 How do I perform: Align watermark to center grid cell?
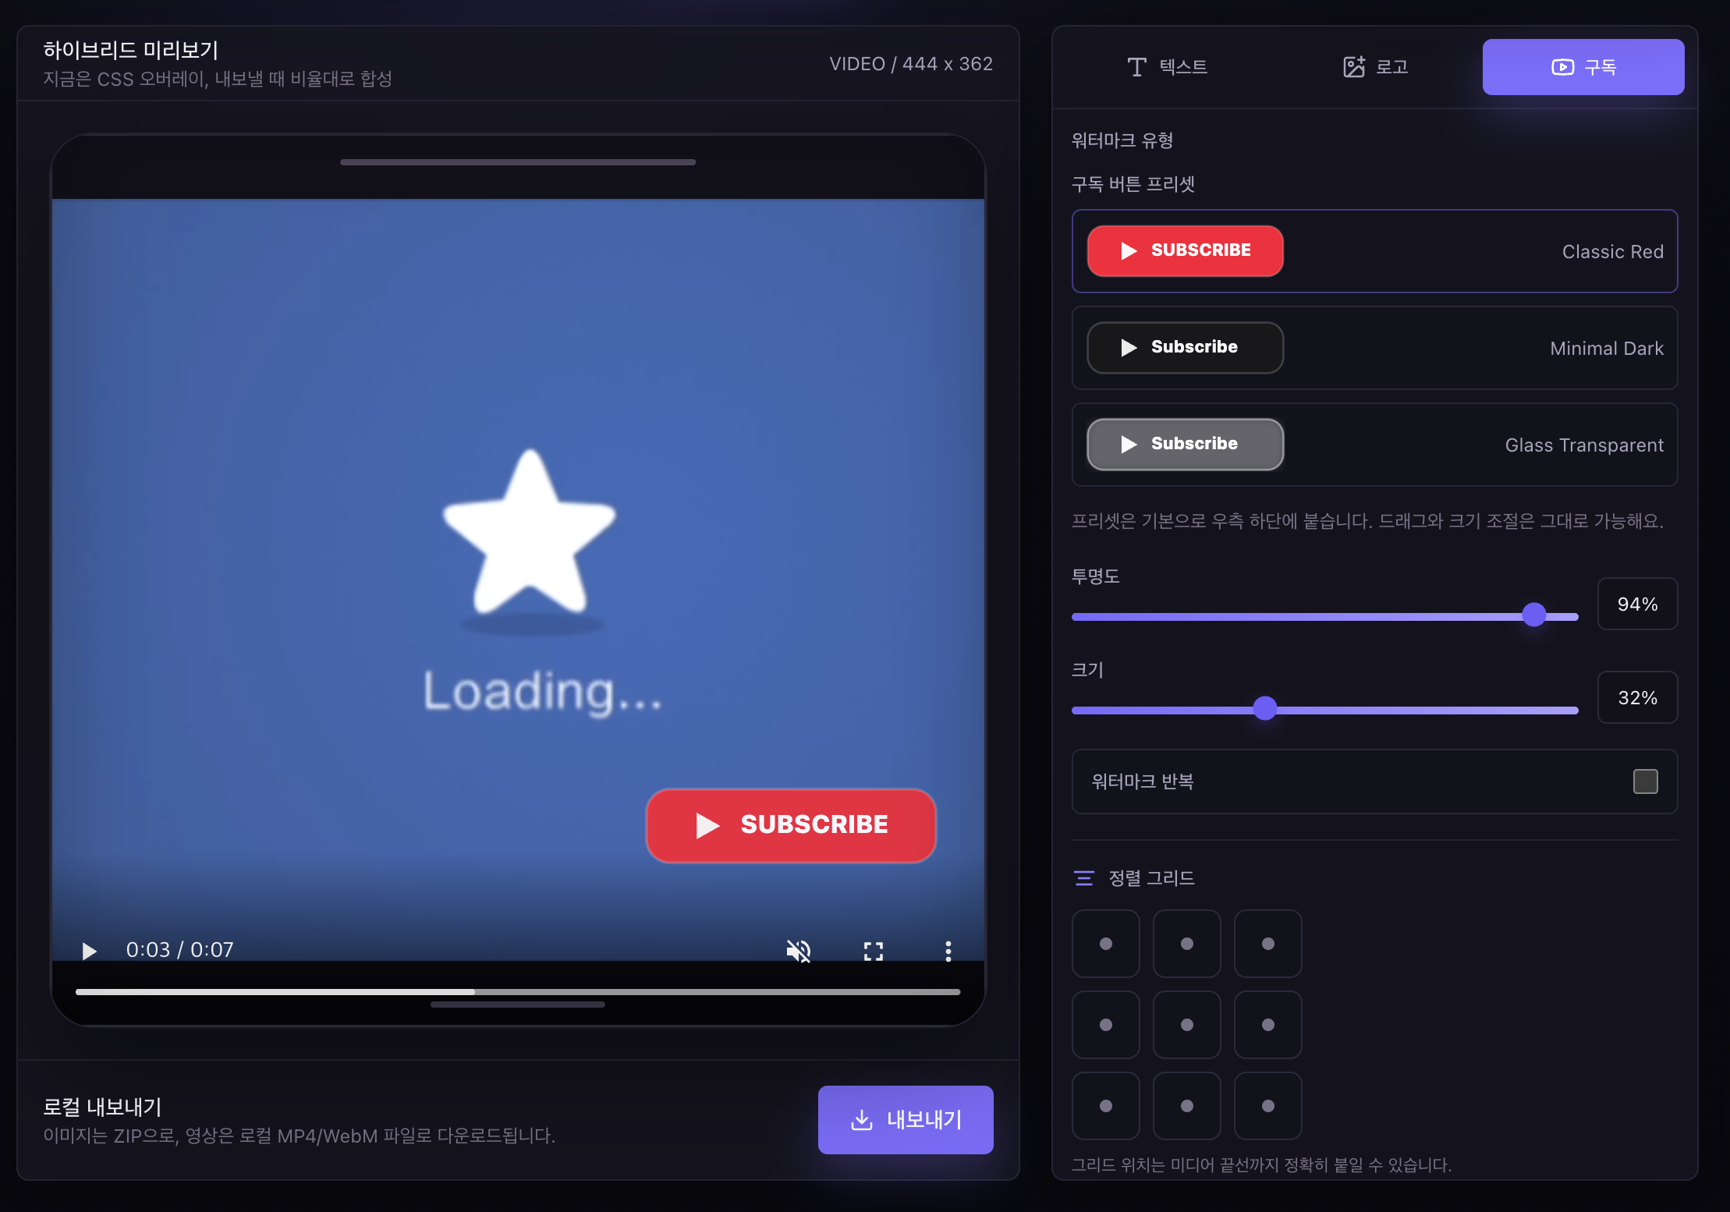[x=1187, y=1025]
